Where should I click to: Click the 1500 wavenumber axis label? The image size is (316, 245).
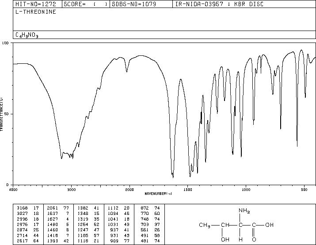(188, 190)
